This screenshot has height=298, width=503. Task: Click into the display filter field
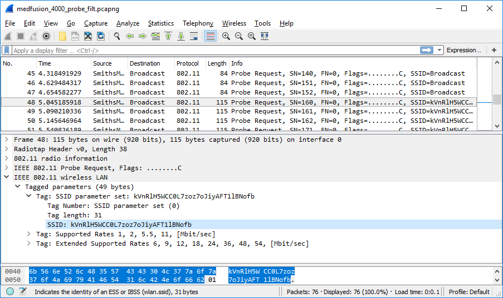pos(215,50)
